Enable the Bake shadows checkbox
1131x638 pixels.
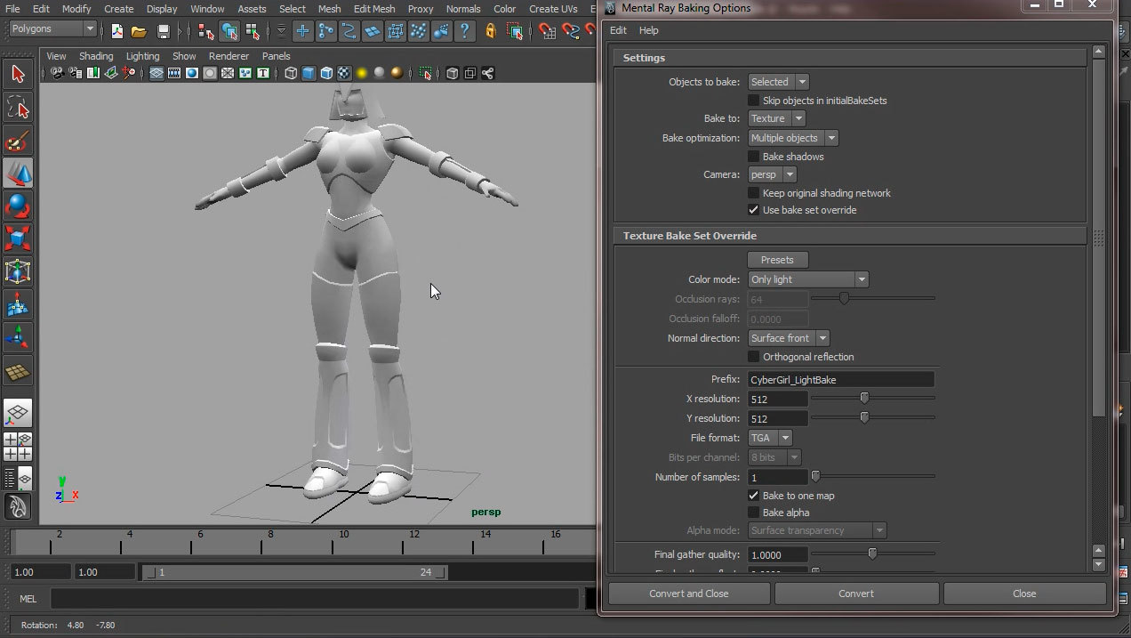[754, 157]
